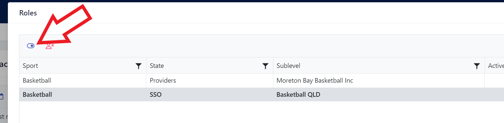Sort by the Sport column header

(30, 66)
